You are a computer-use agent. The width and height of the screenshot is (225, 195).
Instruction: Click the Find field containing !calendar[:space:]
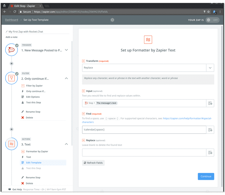pyautogui.click(x=144, y=130)
